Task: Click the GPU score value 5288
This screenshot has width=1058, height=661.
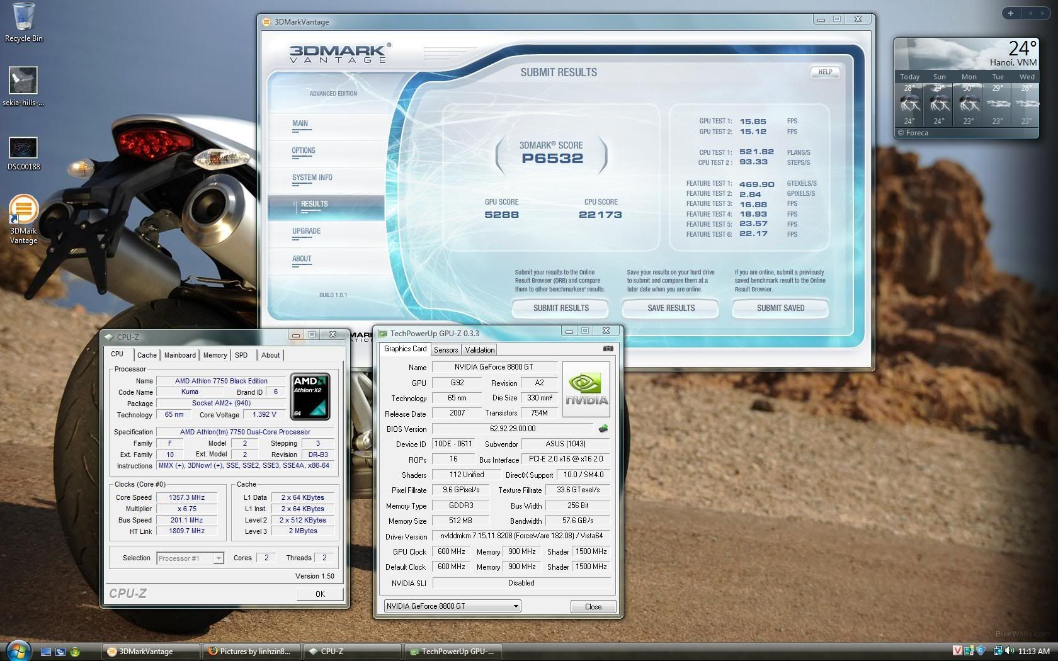Action: tap(502, 215)
